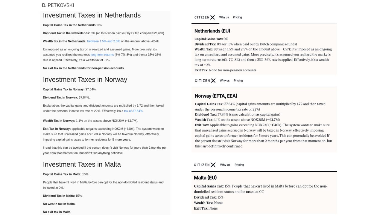Click 'Investment Taxes in Norway' heading

click(85, 79)
